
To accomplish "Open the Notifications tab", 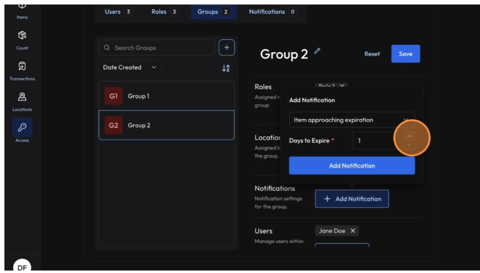I will (x=272, y=12).
